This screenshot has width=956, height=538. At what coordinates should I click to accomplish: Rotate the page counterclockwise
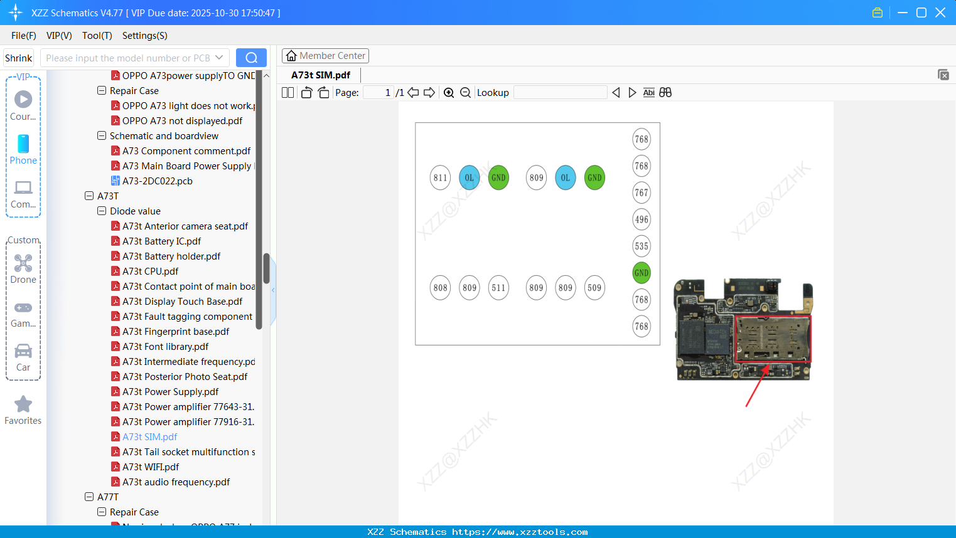coord(306,93)
